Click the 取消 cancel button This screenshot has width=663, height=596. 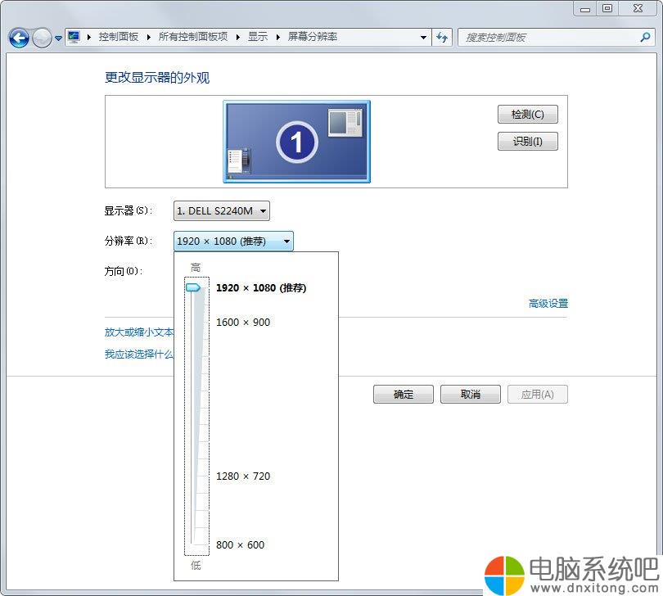point(471,395)
